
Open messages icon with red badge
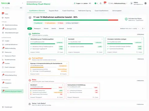[105, 3]
